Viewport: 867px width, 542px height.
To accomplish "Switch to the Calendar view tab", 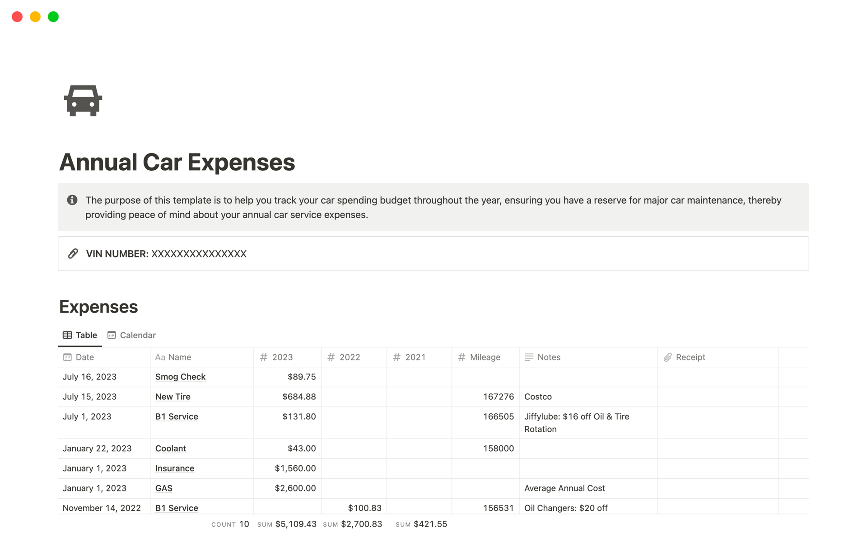I will pyautogui.click(x=131, y=335).
